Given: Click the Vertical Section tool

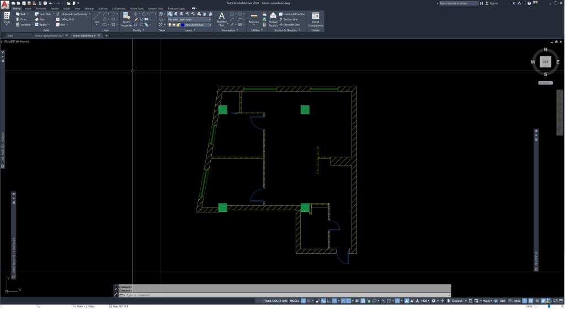Looking at the screenshot, I should pyautogui.click(x=273, y=19).
